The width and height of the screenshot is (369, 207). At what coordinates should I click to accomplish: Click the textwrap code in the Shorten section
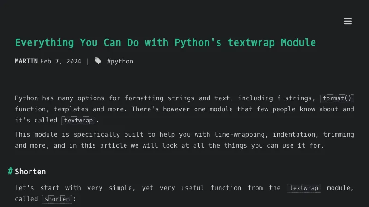[x=304, y=188]
